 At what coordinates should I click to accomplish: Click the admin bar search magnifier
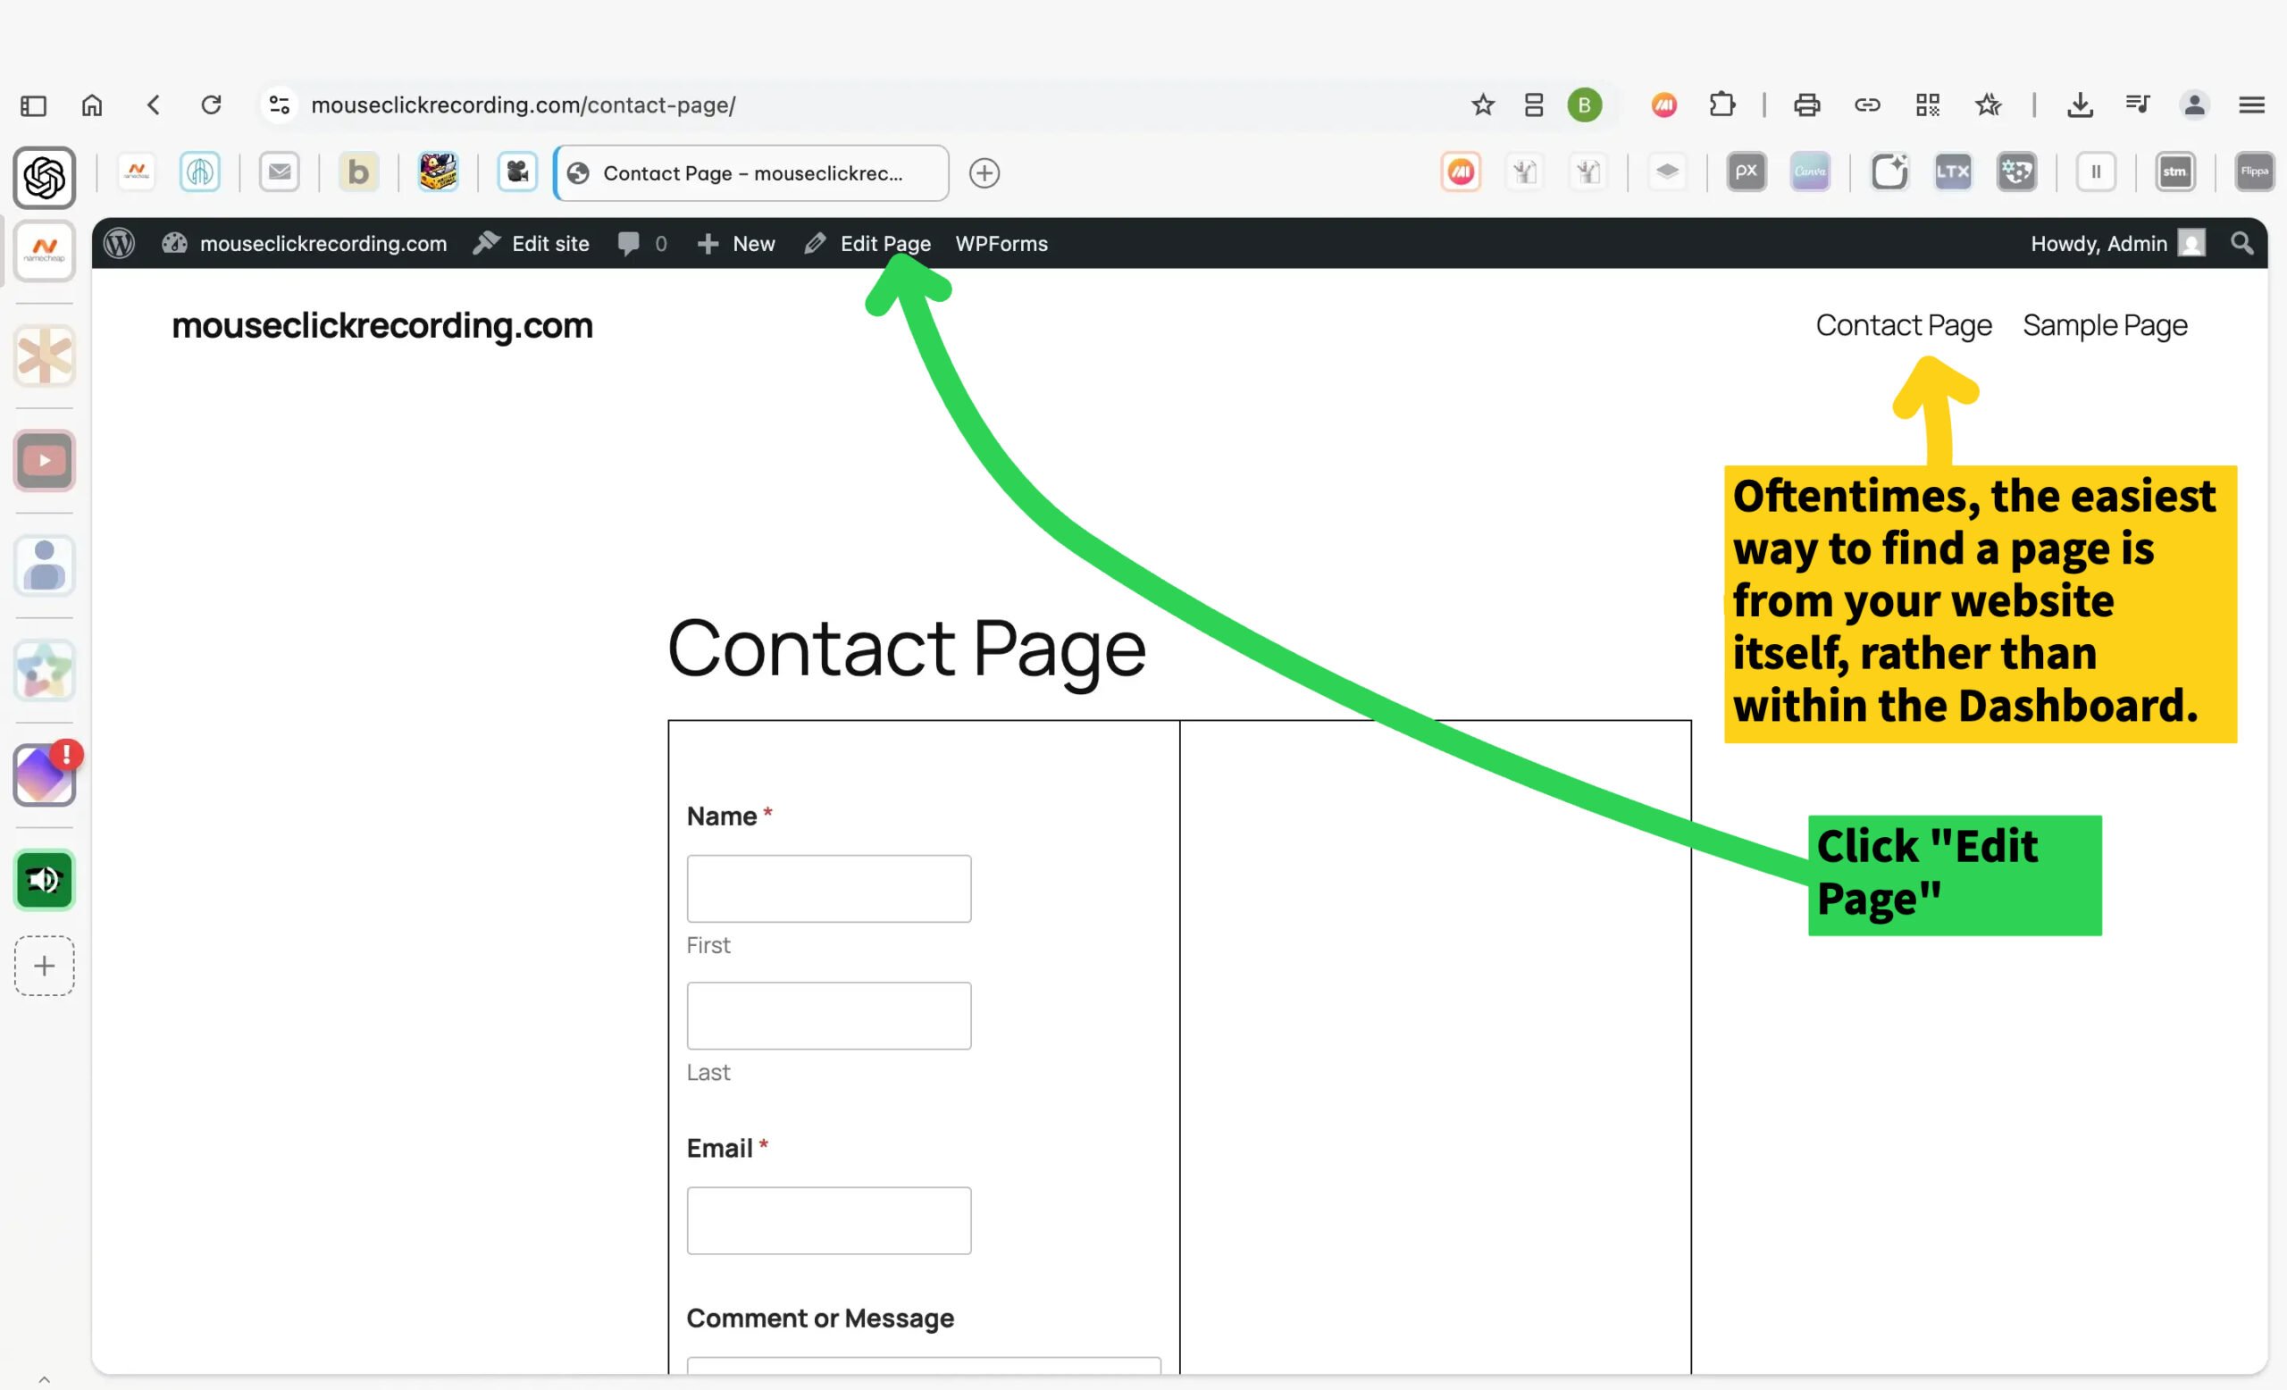tap(2241, 243)
